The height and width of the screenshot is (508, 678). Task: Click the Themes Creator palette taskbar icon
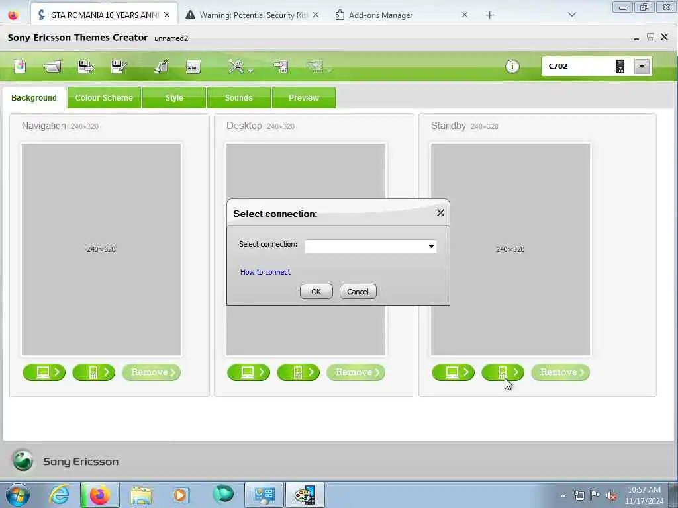[305, 495]
